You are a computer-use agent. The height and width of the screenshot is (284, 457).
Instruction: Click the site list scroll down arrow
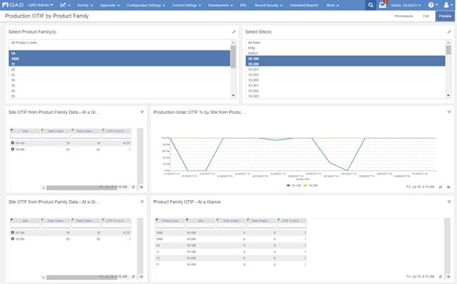448,95
